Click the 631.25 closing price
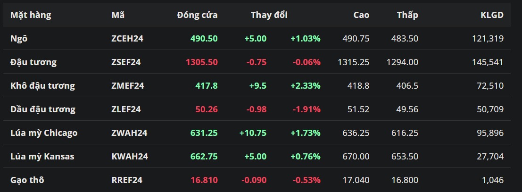Screen dimensions: 522x192 (204, 133)
